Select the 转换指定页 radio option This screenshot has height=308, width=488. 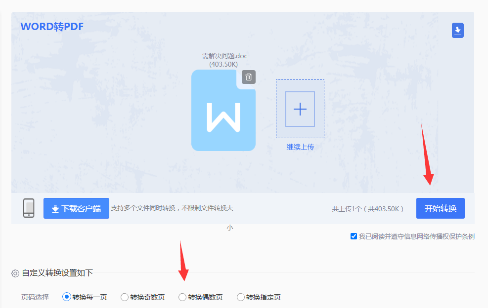(x=240, y=297)
